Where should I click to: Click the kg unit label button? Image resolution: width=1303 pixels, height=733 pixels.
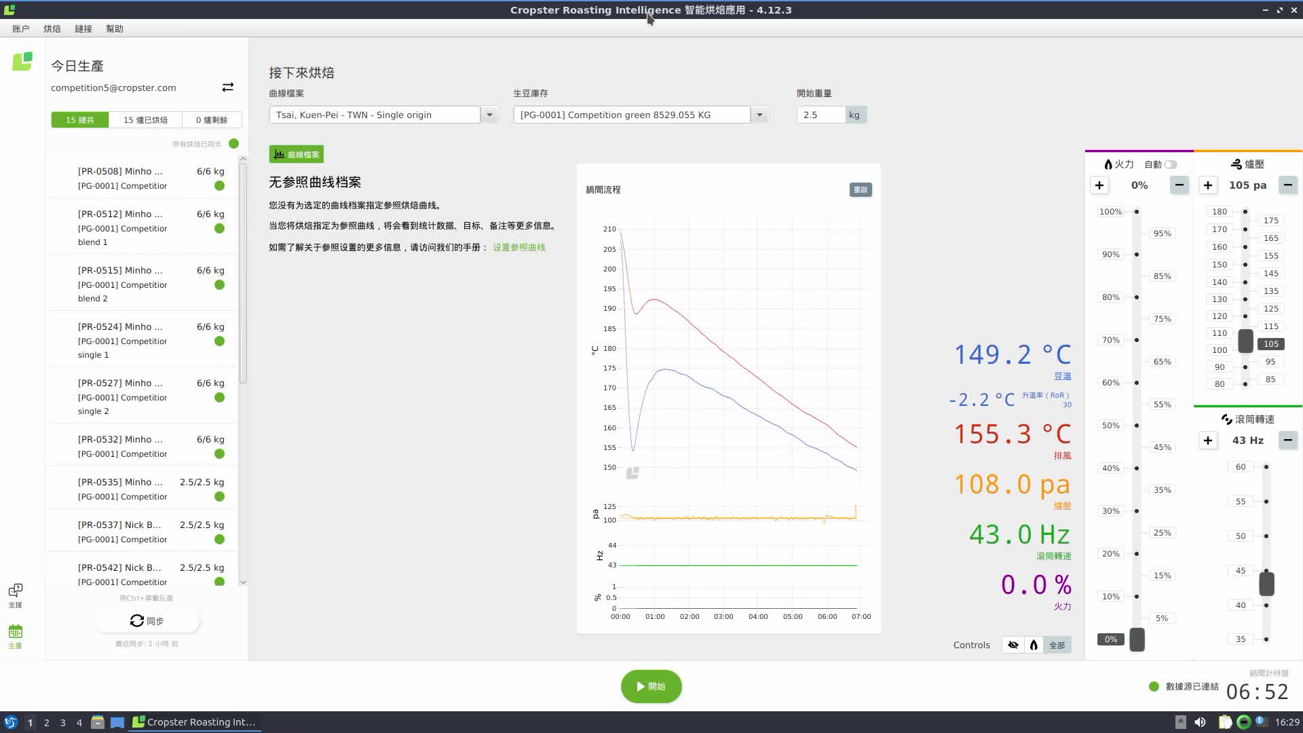[856, 115]
